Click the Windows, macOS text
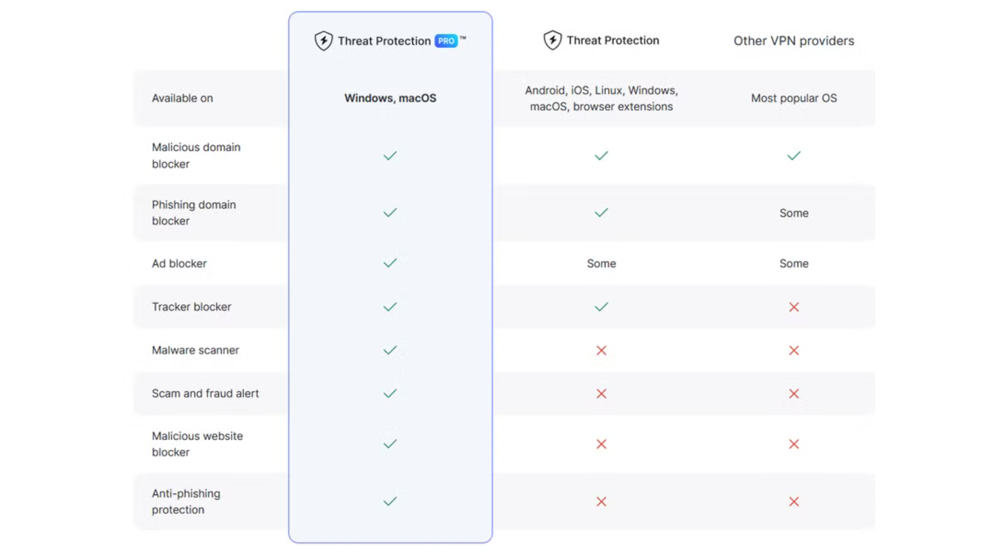The image size is (985, 554). [x=390, y=98]
